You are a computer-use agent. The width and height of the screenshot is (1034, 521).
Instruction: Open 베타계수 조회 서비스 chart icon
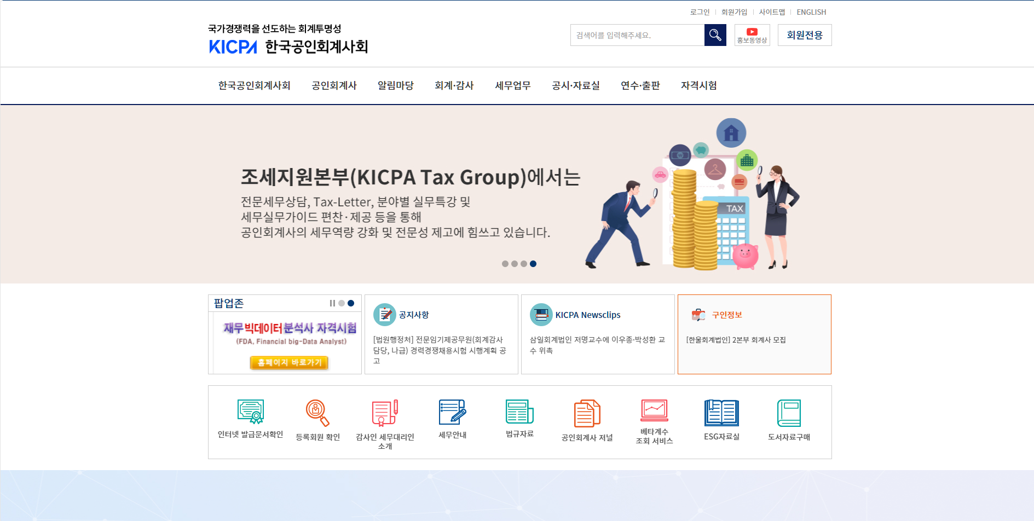pos(654,410)
